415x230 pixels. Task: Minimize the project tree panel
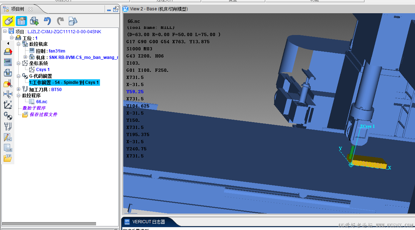[x=109, y=10]
